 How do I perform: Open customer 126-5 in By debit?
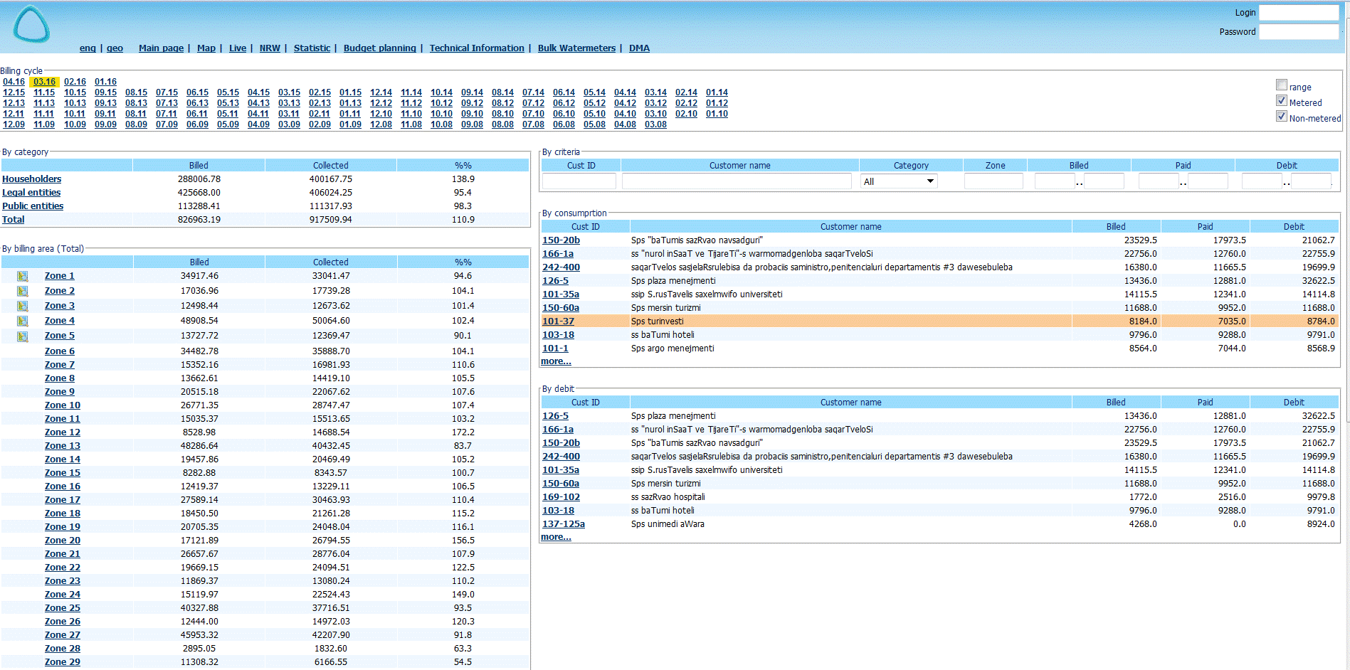tap(555, 416)
